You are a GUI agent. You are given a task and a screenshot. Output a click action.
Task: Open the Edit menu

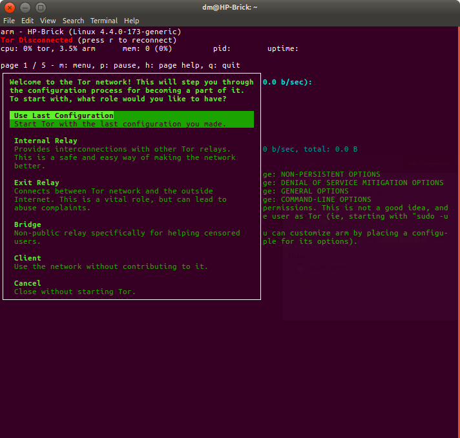[x=27, y=21]
